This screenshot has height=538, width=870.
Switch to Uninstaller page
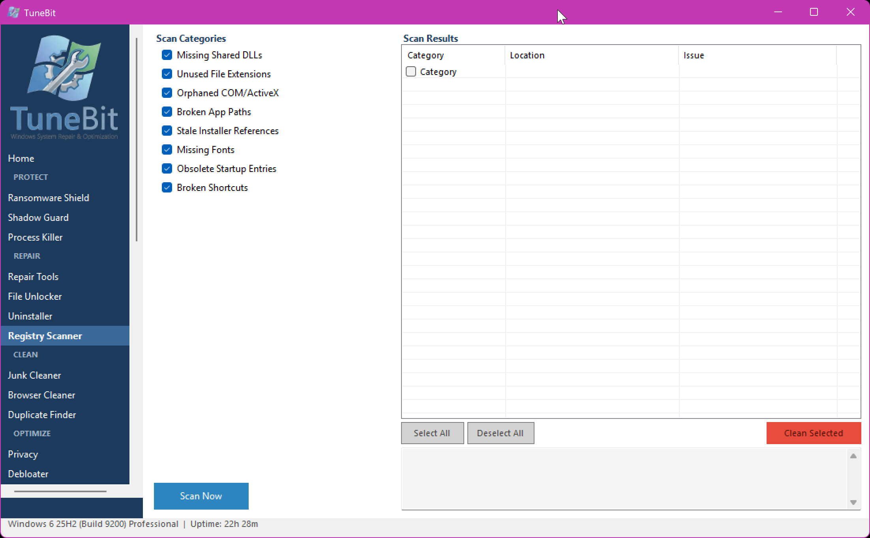pos(65,316)
